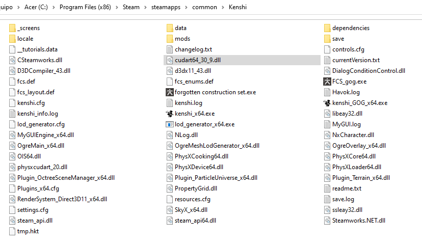Click the tmp.hkt file icon

point(12,231)
